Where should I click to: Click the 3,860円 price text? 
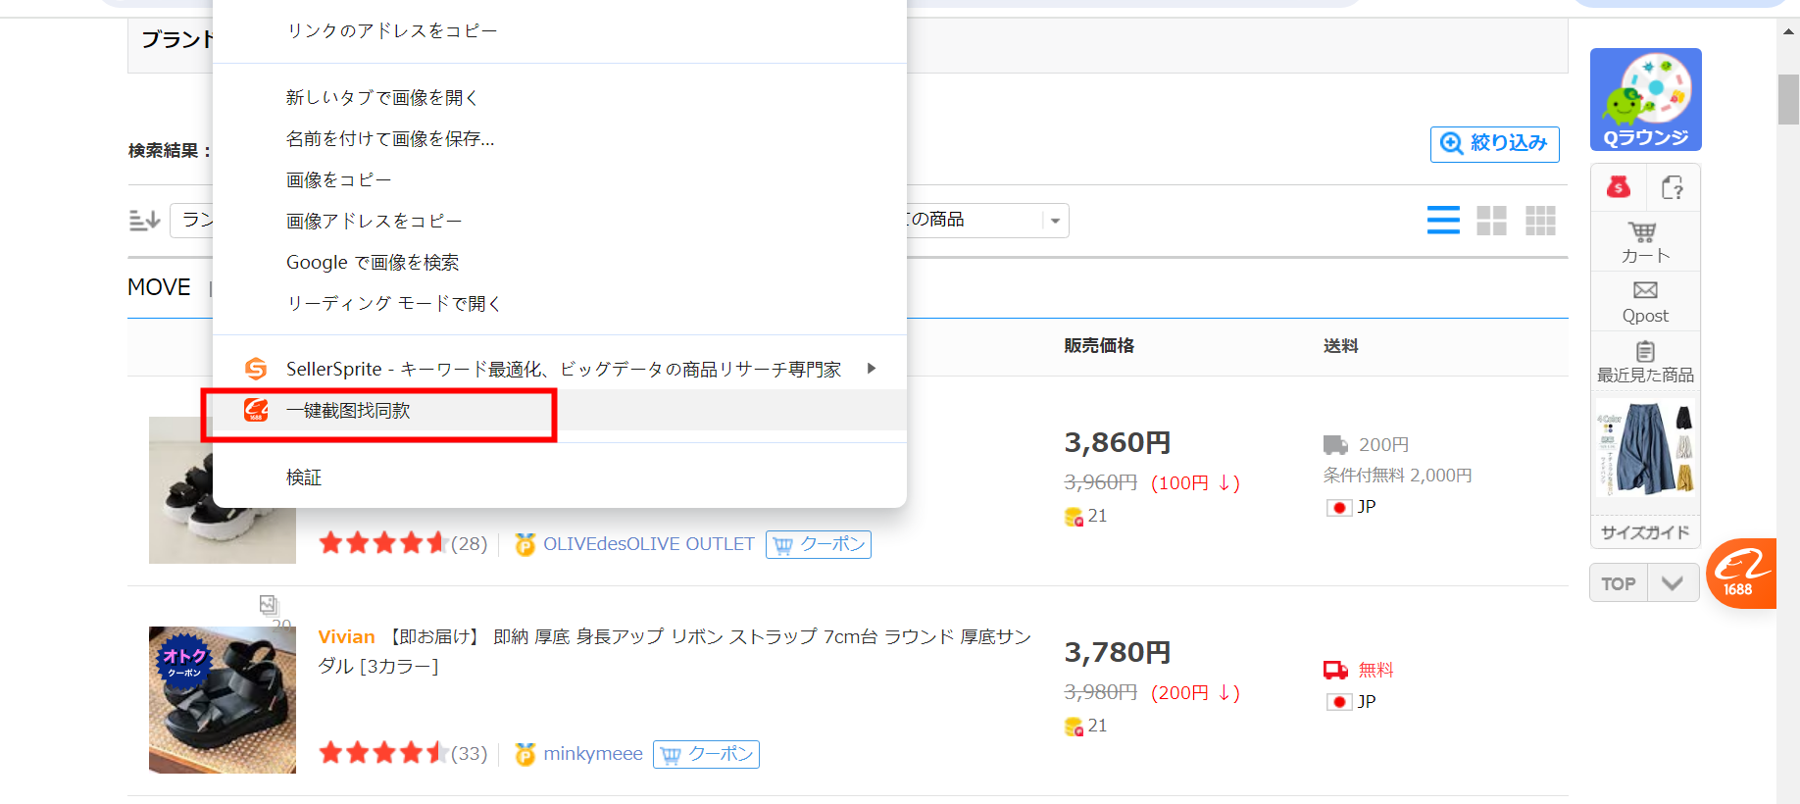pyautogui.click(x=1118, y=443)
